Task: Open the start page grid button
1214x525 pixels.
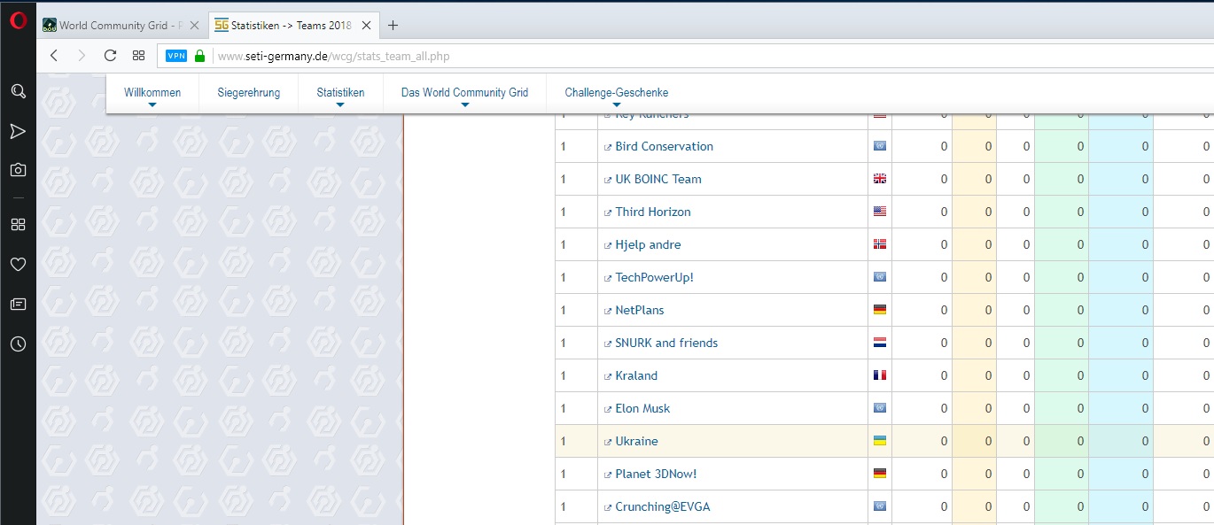Action: (x=138, y=56)
